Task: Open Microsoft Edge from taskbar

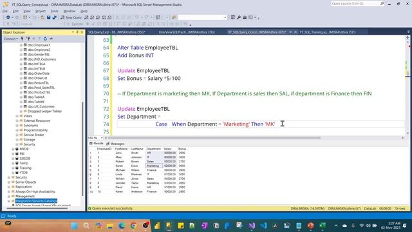Action: click(x=122, y=226)
